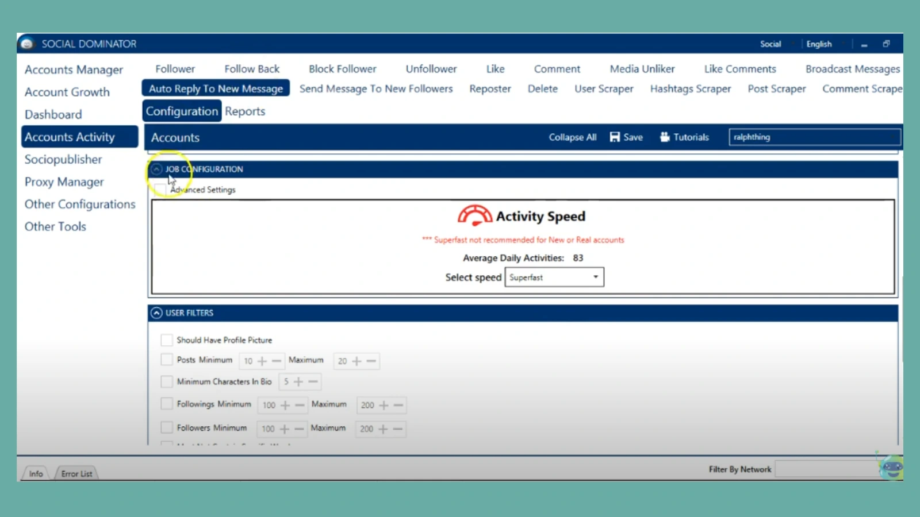Tick Minimum Characters In Bio checkbox
Image resolution: width=920 pixels, height=517 pixels.
(167, 381)
